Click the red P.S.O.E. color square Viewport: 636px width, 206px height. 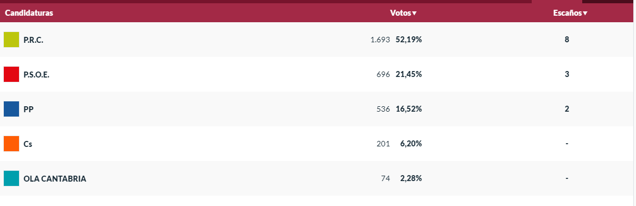[11, 74]
